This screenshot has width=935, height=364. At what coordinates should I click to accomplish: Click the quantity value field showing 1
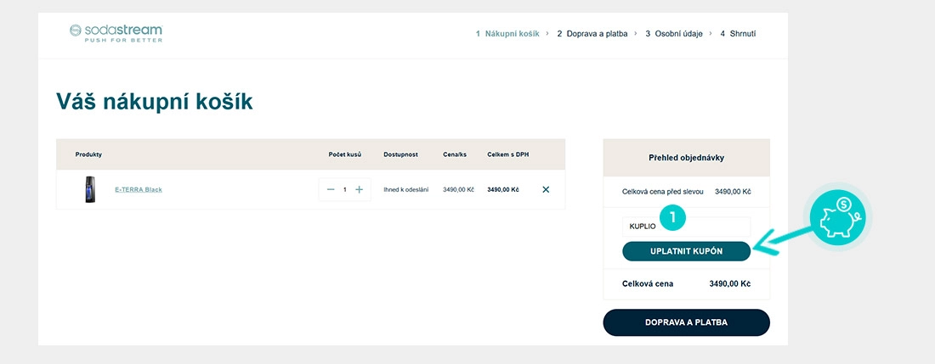point(344,190)
